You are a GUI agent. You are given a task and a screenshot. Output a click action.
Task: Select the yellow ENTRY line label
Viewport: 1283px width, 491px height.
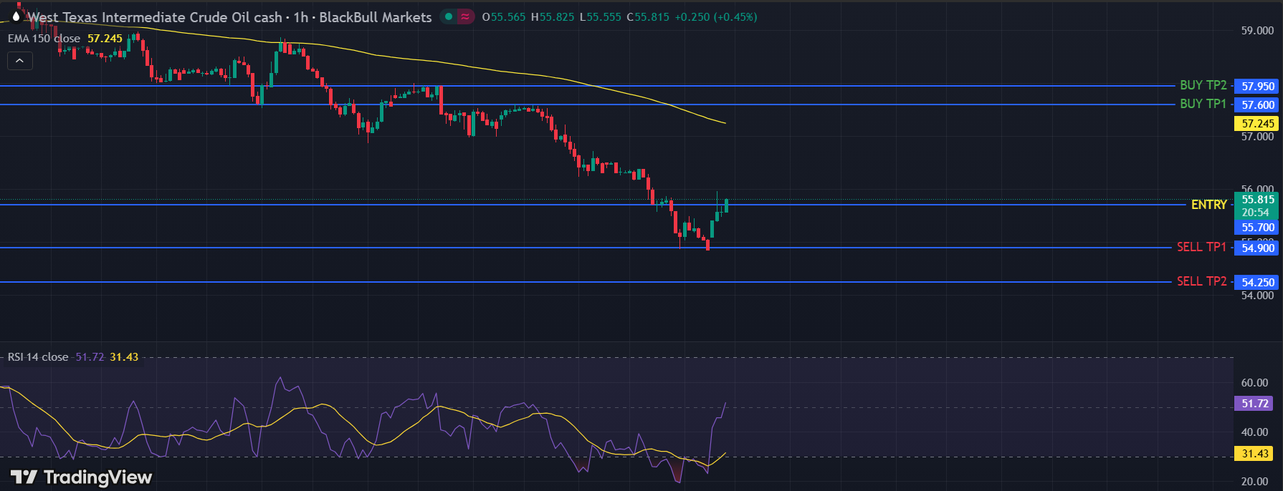click(1208, 205)
